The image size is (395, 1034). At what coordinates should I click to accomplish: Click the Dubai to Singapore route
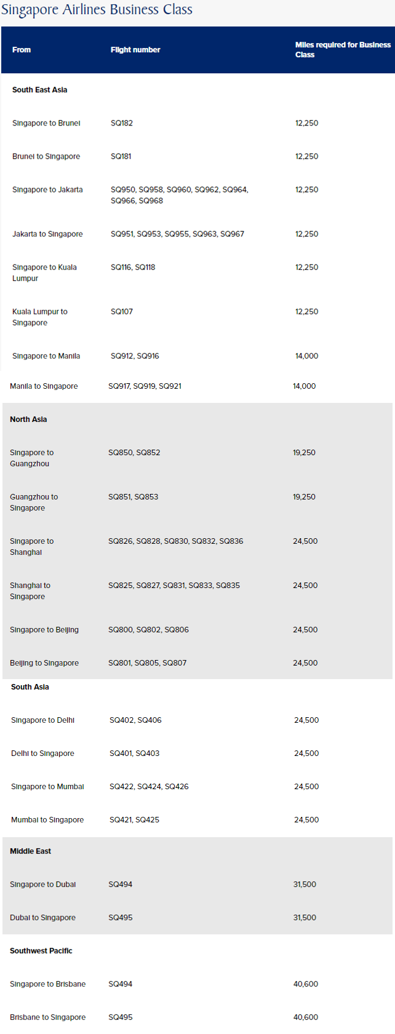[42, 918]
